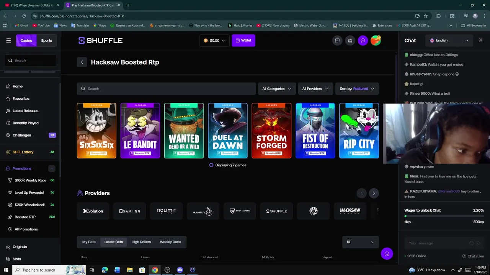Open Wanted Dead or a Wild game
Viewport: 490px width, 275px height.
(184, 131)
